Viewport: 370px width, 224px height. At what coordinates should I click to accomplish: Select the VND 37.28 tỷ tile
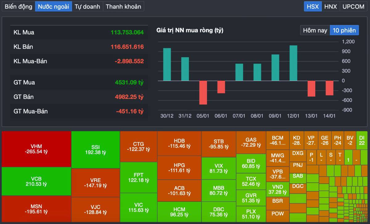pos(277,189)
